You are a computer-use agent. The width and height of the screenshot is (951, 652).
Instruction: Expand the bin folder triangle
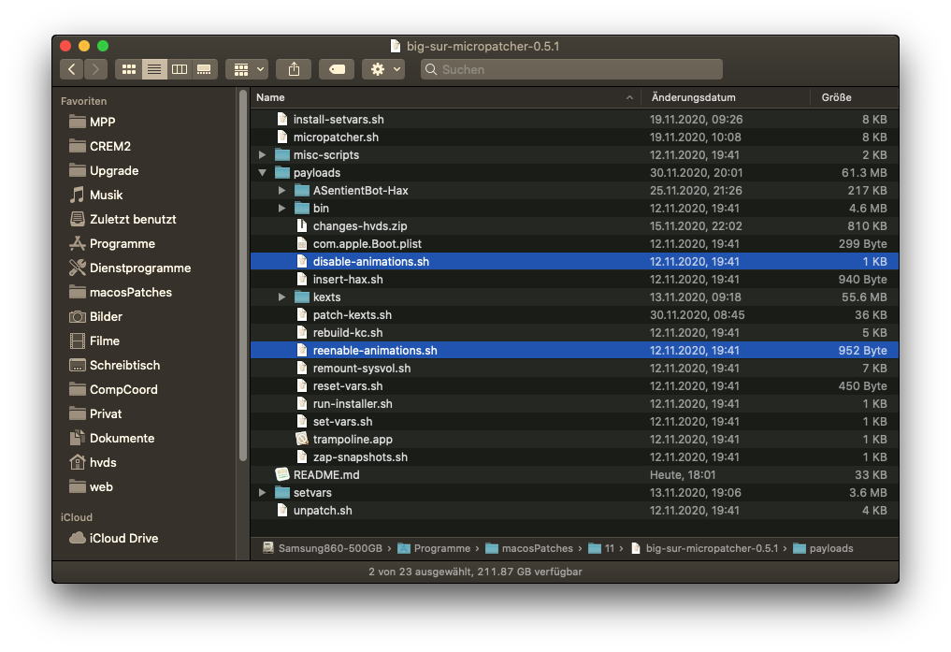pos(282,208)
